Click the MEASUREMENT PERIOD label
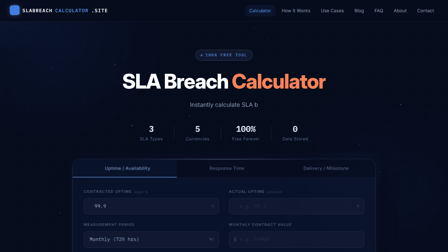Image resolution: width=448 pixels, height=252 pixels. [x=109, y=225]
